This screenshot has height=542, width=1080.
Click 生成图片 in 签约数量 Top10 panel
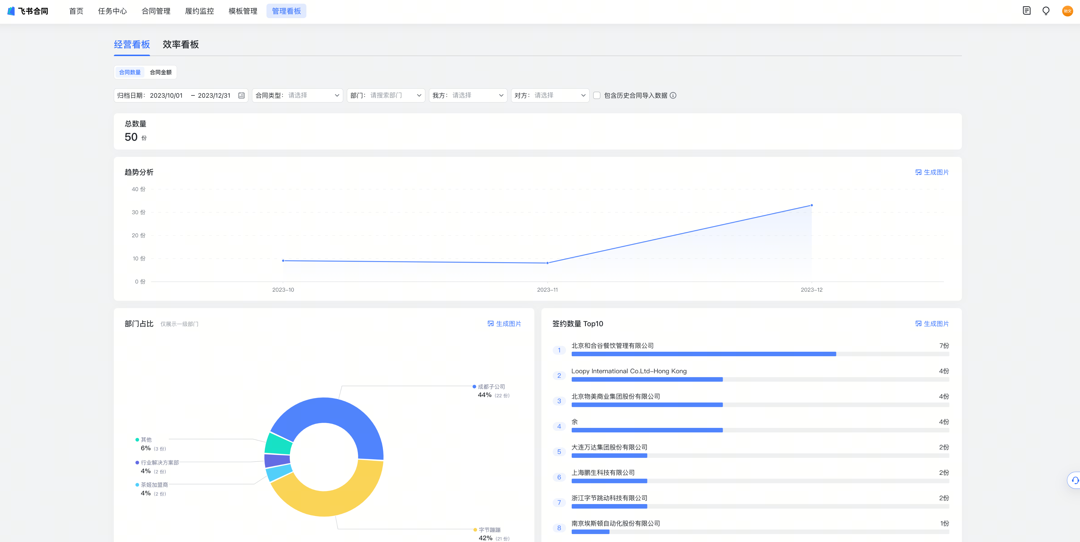932,324
